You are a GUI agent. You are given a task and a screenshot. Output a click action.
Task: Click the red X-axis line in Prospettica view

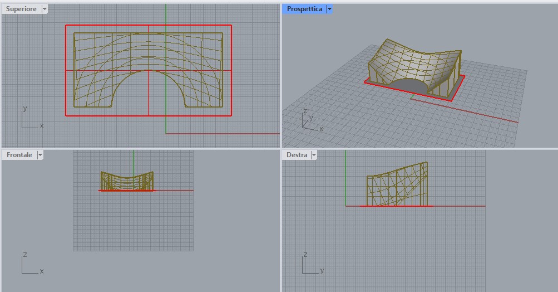[490, 115]
